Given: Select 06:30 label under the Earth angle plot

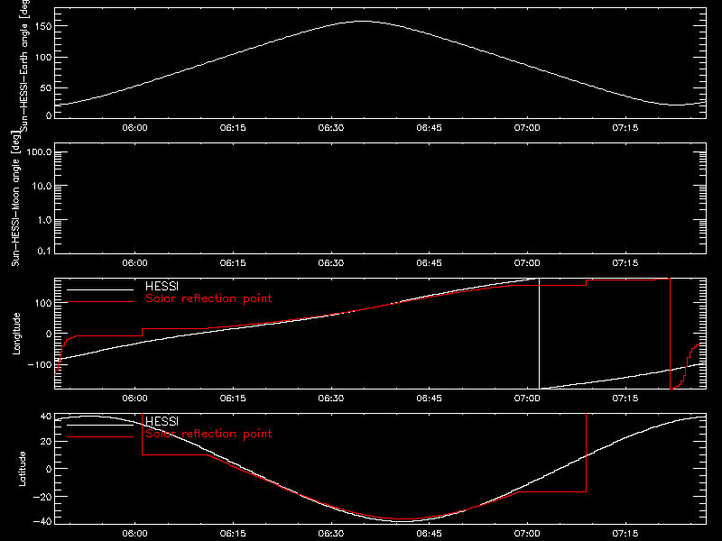Looking at the screenshot, I should point(331,127).
